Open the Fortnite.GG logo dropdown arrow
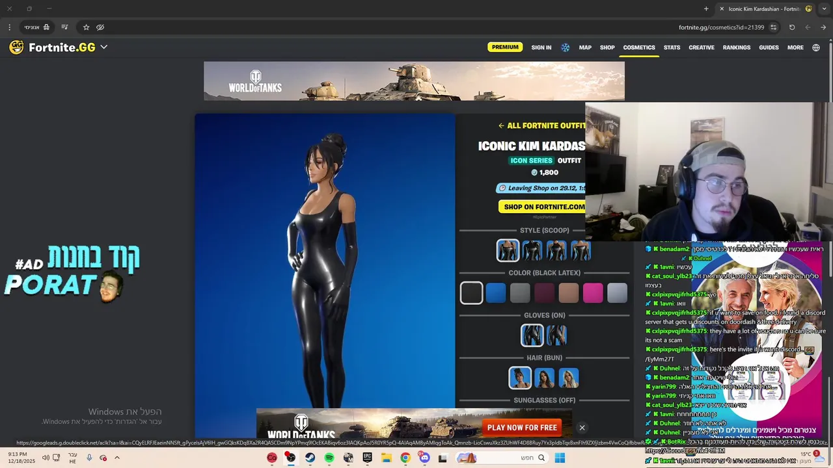833x468 pixels. point(103,47)
